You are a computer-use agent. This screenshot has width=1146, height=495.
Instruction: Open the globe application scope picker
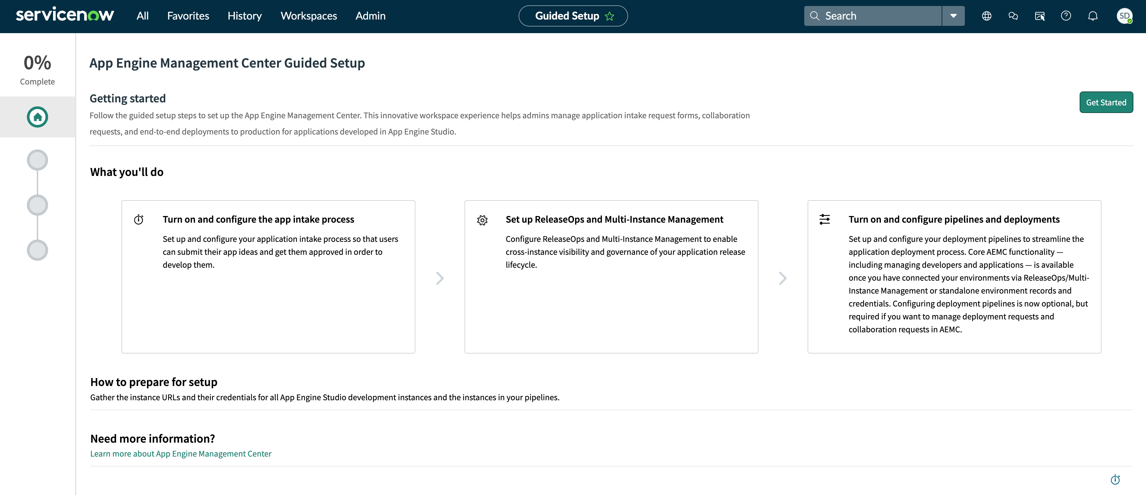pyautogui.click(x=986, y=16)
